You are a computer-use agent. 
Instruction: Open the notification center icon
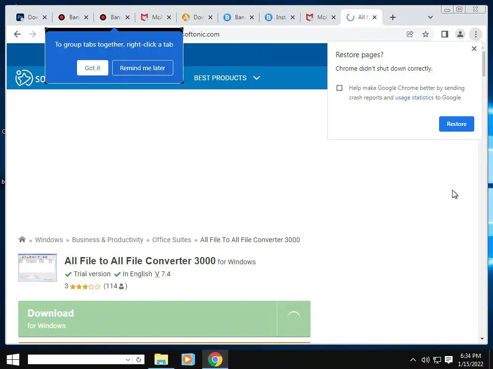[449, 359]
